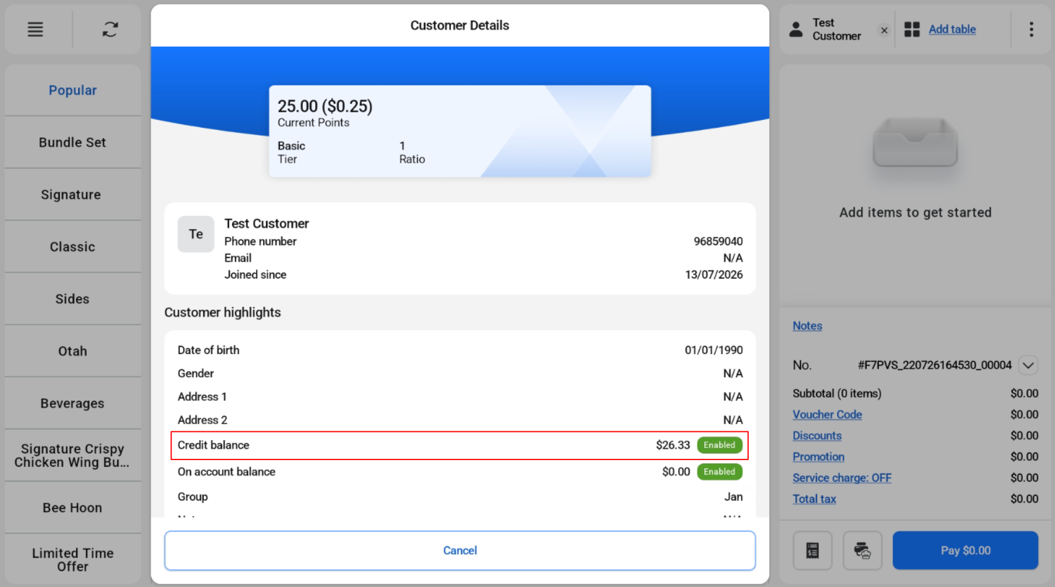The height and width of the screenshot is (587, 1055).
Task: Click the Pay $0.00 button
Action: coord(965,550)
